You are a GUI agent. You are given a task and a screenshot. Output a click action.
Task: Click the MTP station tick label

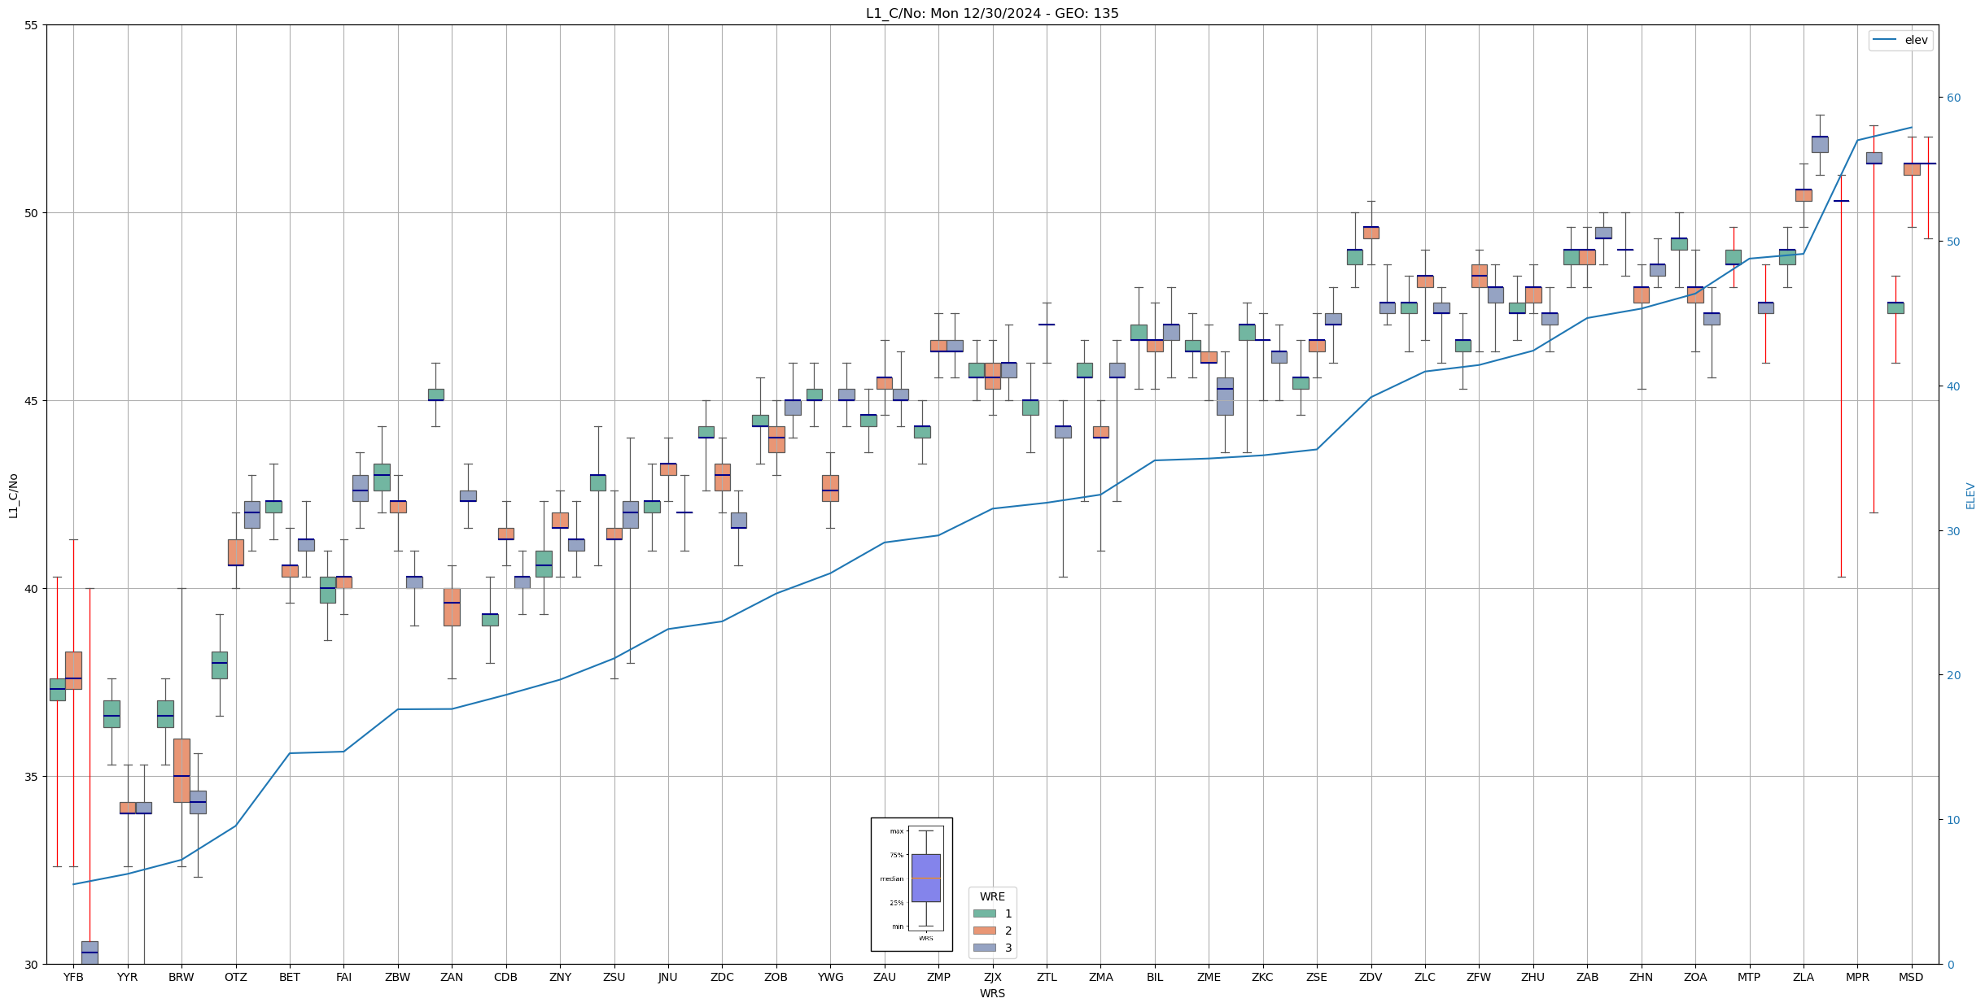point(1749,977)
